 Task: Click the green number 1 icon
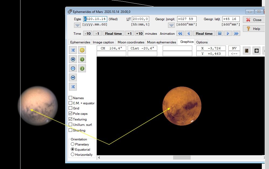click(x=82, y=59)
